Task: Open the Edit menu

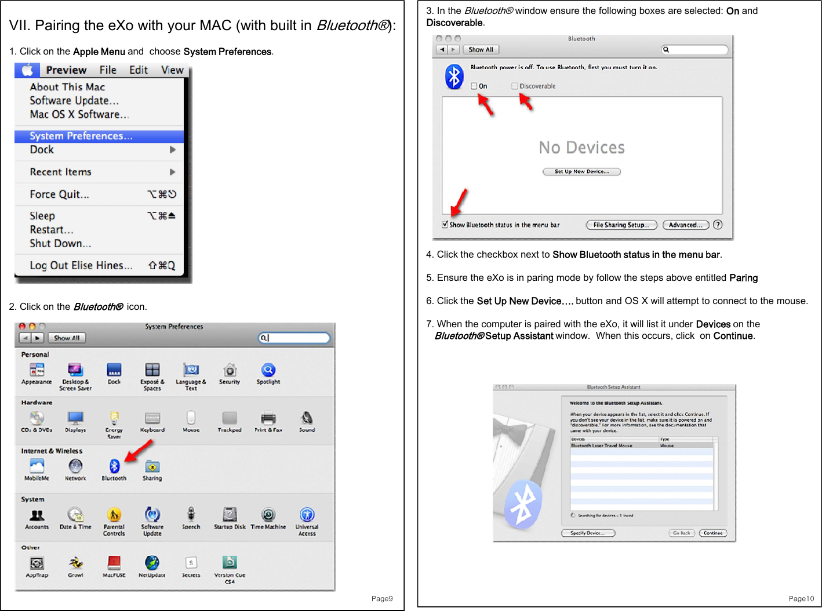Action: (139, 70)
